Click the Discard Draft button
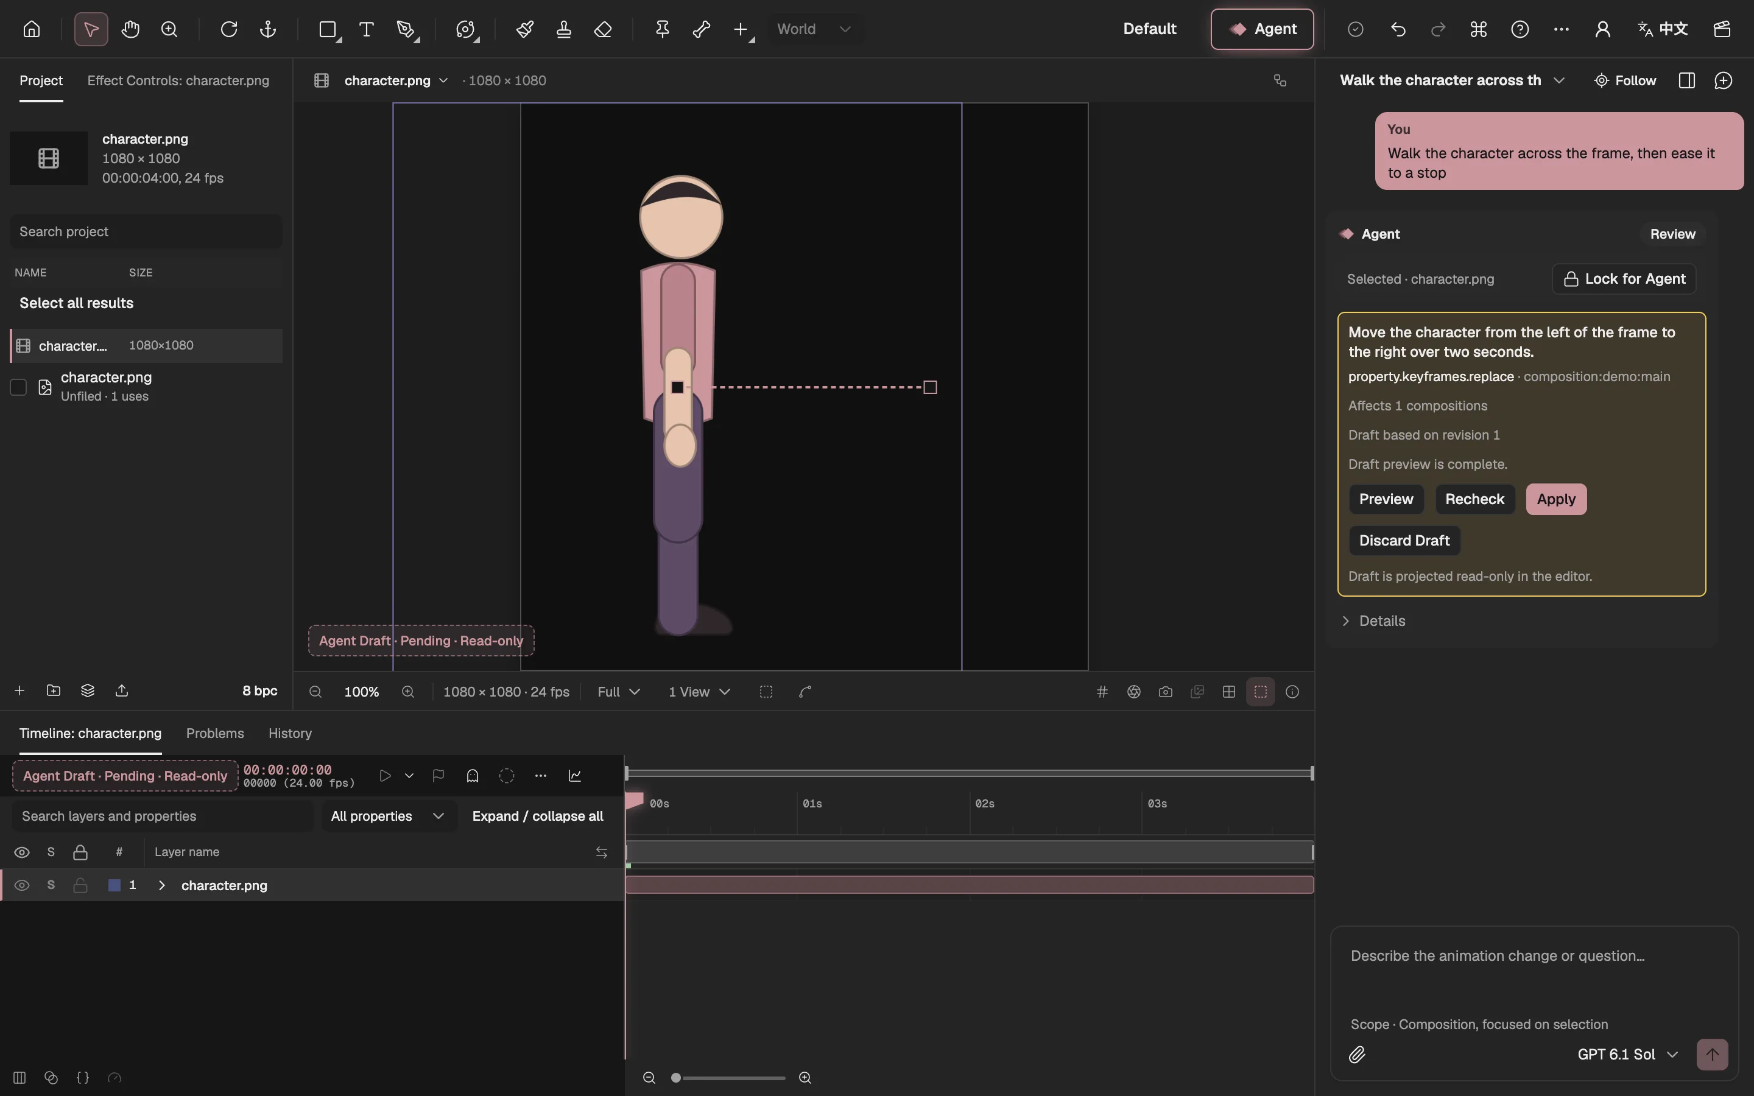 coord(1404,541)
